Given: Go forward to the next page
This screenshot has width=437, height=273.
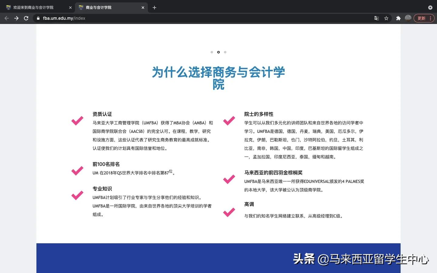Looking at the screenshot, I should tap(16, 18).
